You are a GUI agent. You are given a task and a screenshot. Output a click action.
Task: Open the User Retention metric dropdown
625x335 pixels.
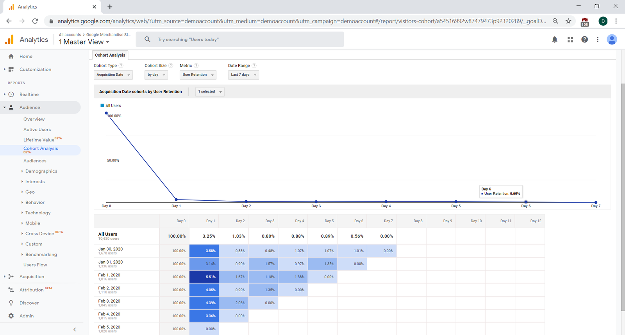pyautogui.click(x=198, y=75)
